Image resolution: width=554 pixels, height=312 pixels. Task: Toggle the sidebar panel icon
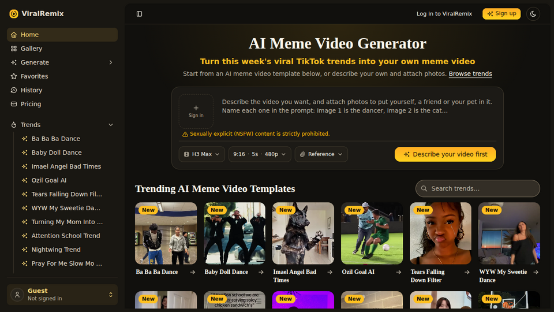139,14
